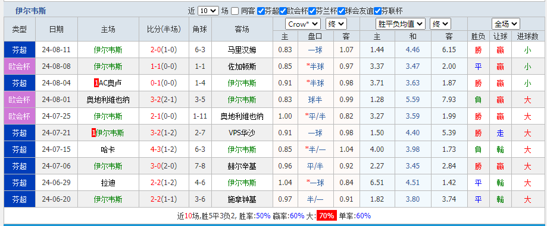Click the 单率 60% value at row end
547x226 pixels.
coord(363,216)
